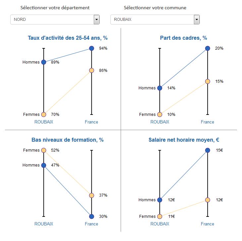This screenshot has width=242, height=241.
Task: Click the France 20% cadres point
Action: point(208,48)
